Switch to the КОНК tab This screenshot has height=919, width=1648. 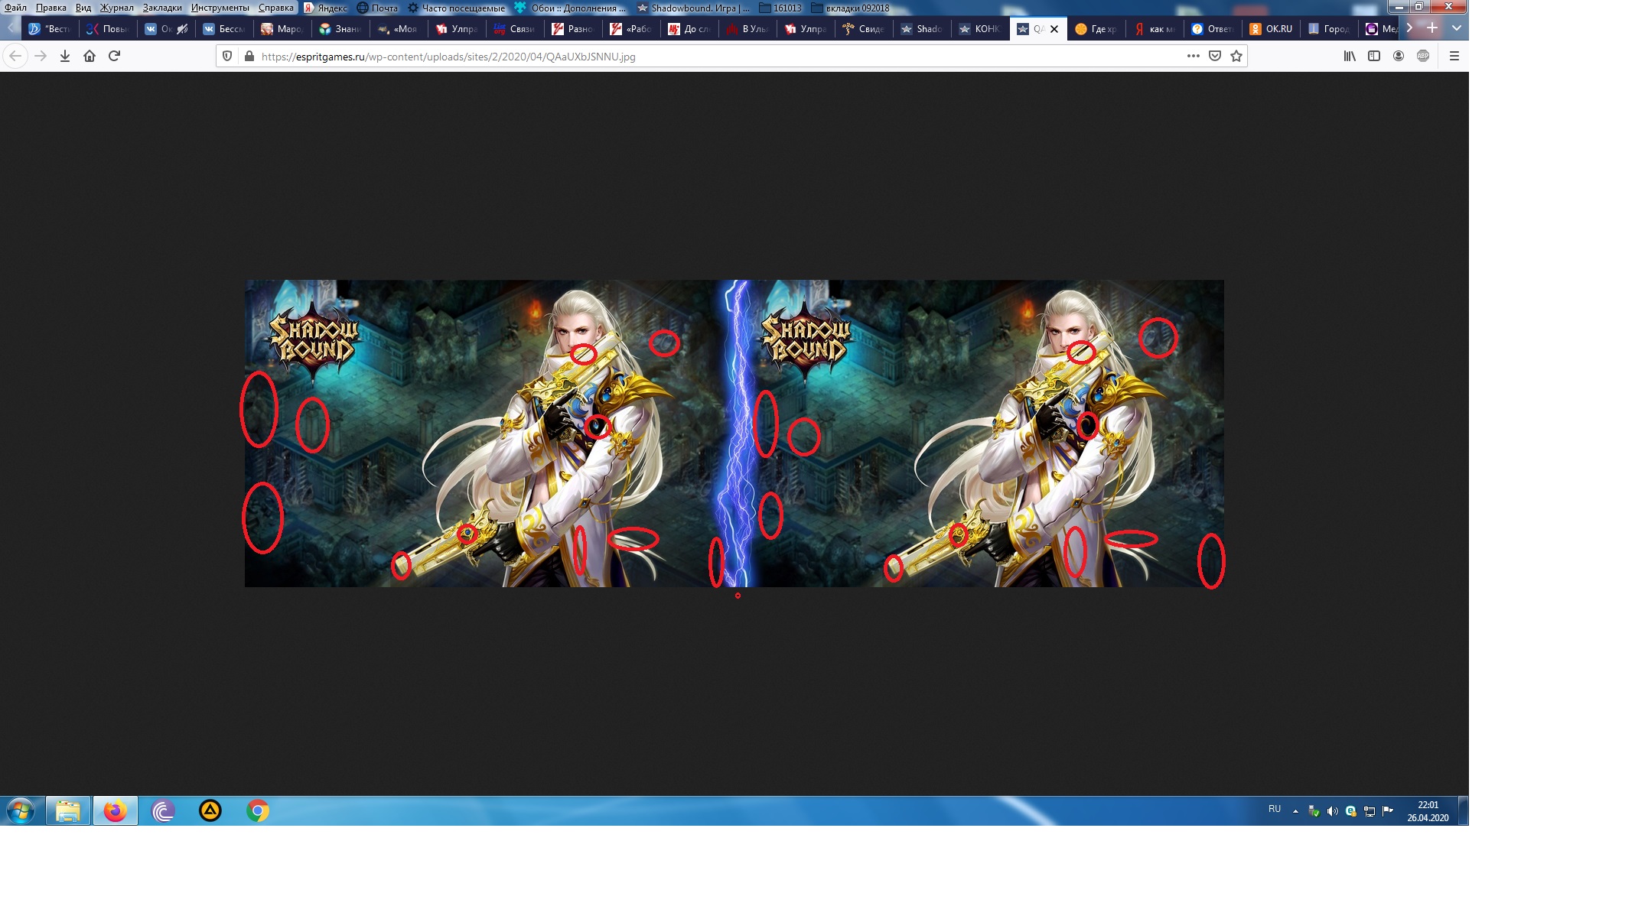[x=980, y=29]
